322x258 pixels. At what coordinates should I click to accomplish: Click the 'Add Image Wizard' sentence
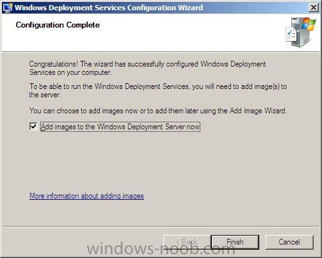click(158, 111)
